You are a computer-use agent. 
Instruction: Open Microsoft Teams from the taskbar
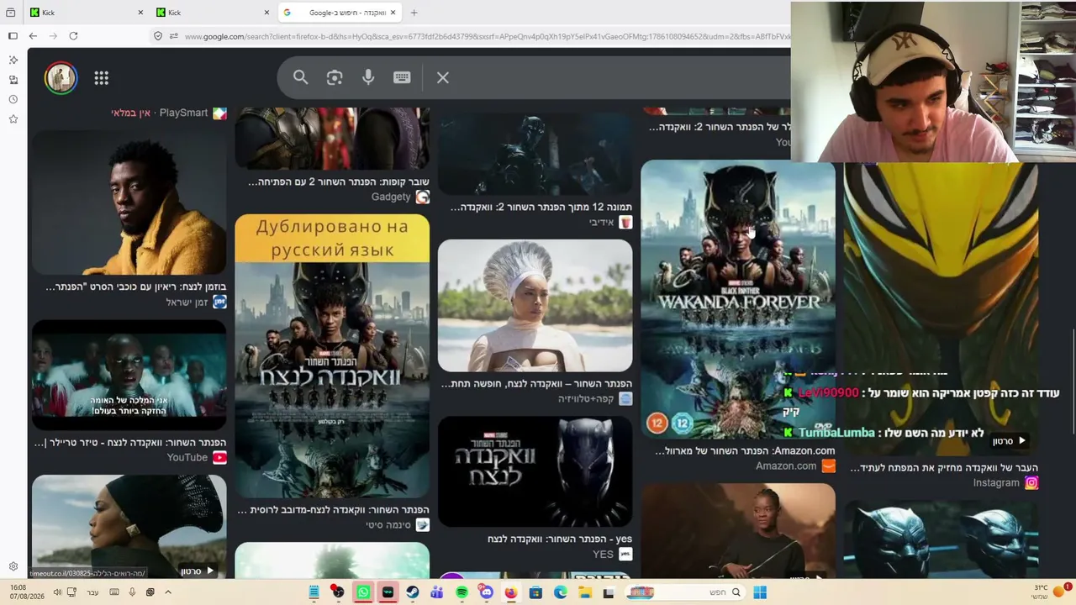click(x=436, y=592)
